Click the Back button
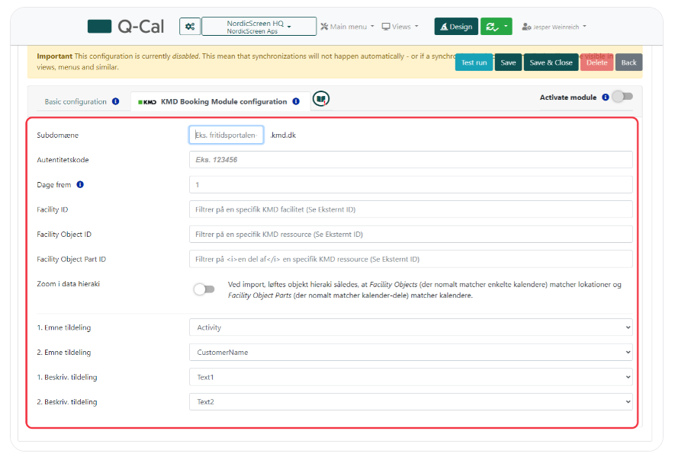Screen dimensions: 675x463 [x=628, y=62]
